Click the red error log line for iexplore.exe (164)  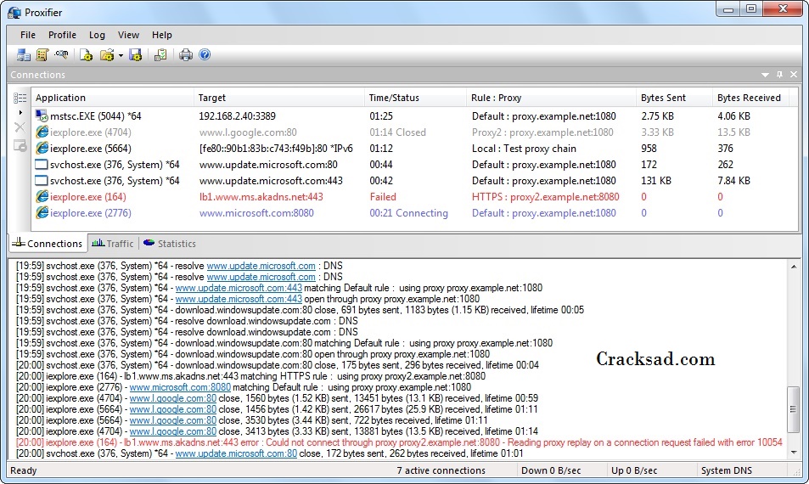tap(399, 442)
